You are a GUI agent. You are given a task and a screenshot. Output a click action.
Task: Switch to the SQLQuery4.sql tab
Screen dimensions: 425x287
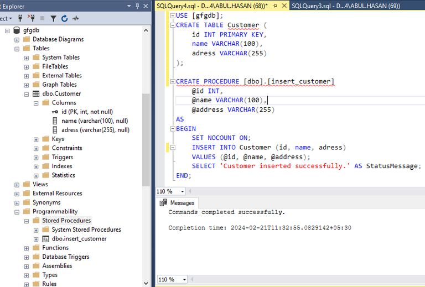[212, 6]
